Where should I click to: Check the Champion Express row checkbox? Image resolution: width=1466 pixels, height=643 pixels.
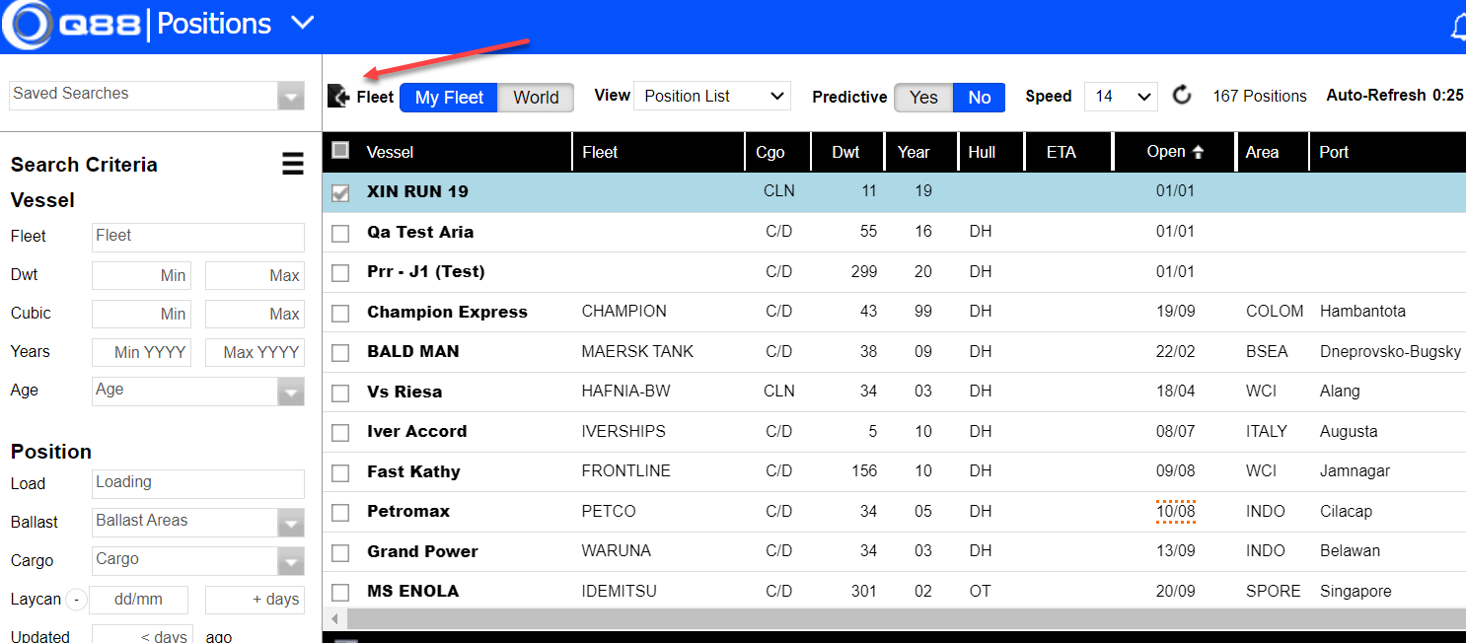coord(340,313)
